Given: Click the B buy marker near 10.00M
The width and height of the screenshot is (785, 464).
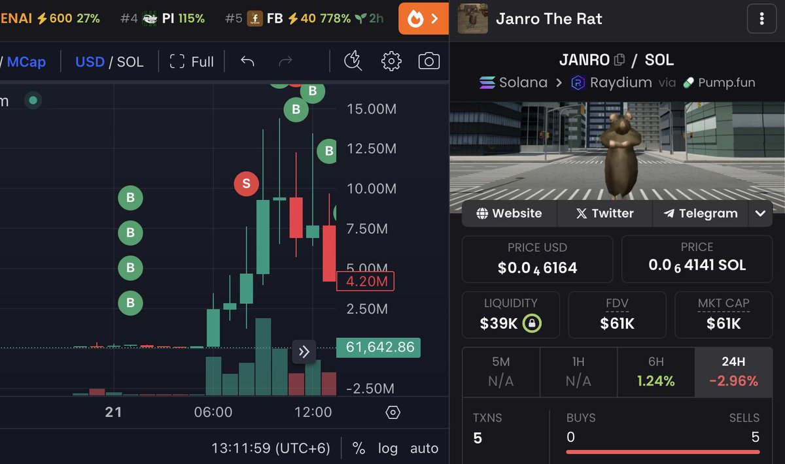Looking at the screenshot, I should pos(130,197).
